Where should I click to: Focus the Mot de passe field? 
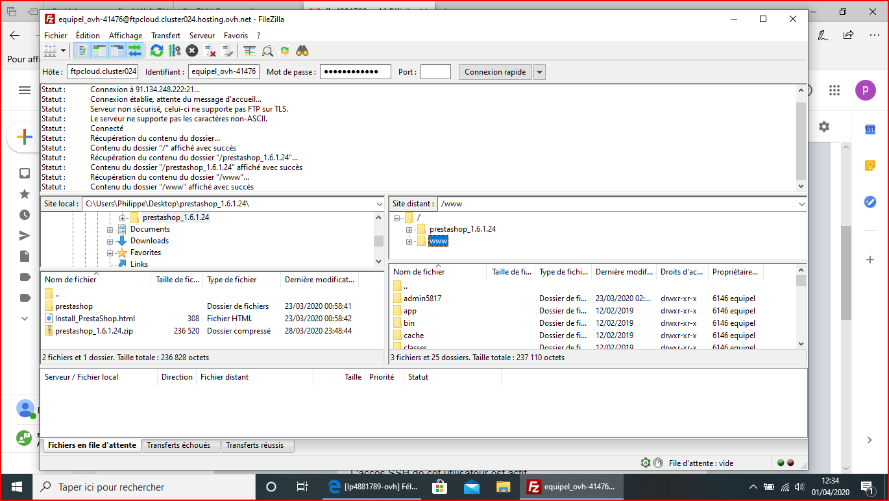tap(356, 71)
